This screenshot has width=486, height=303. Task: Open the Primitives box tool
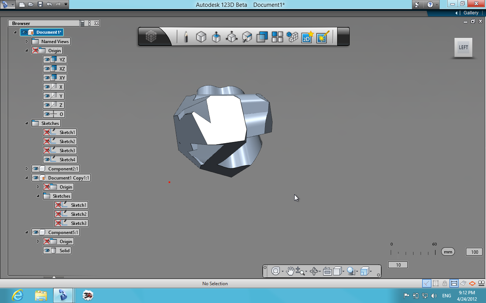point(201,37)
